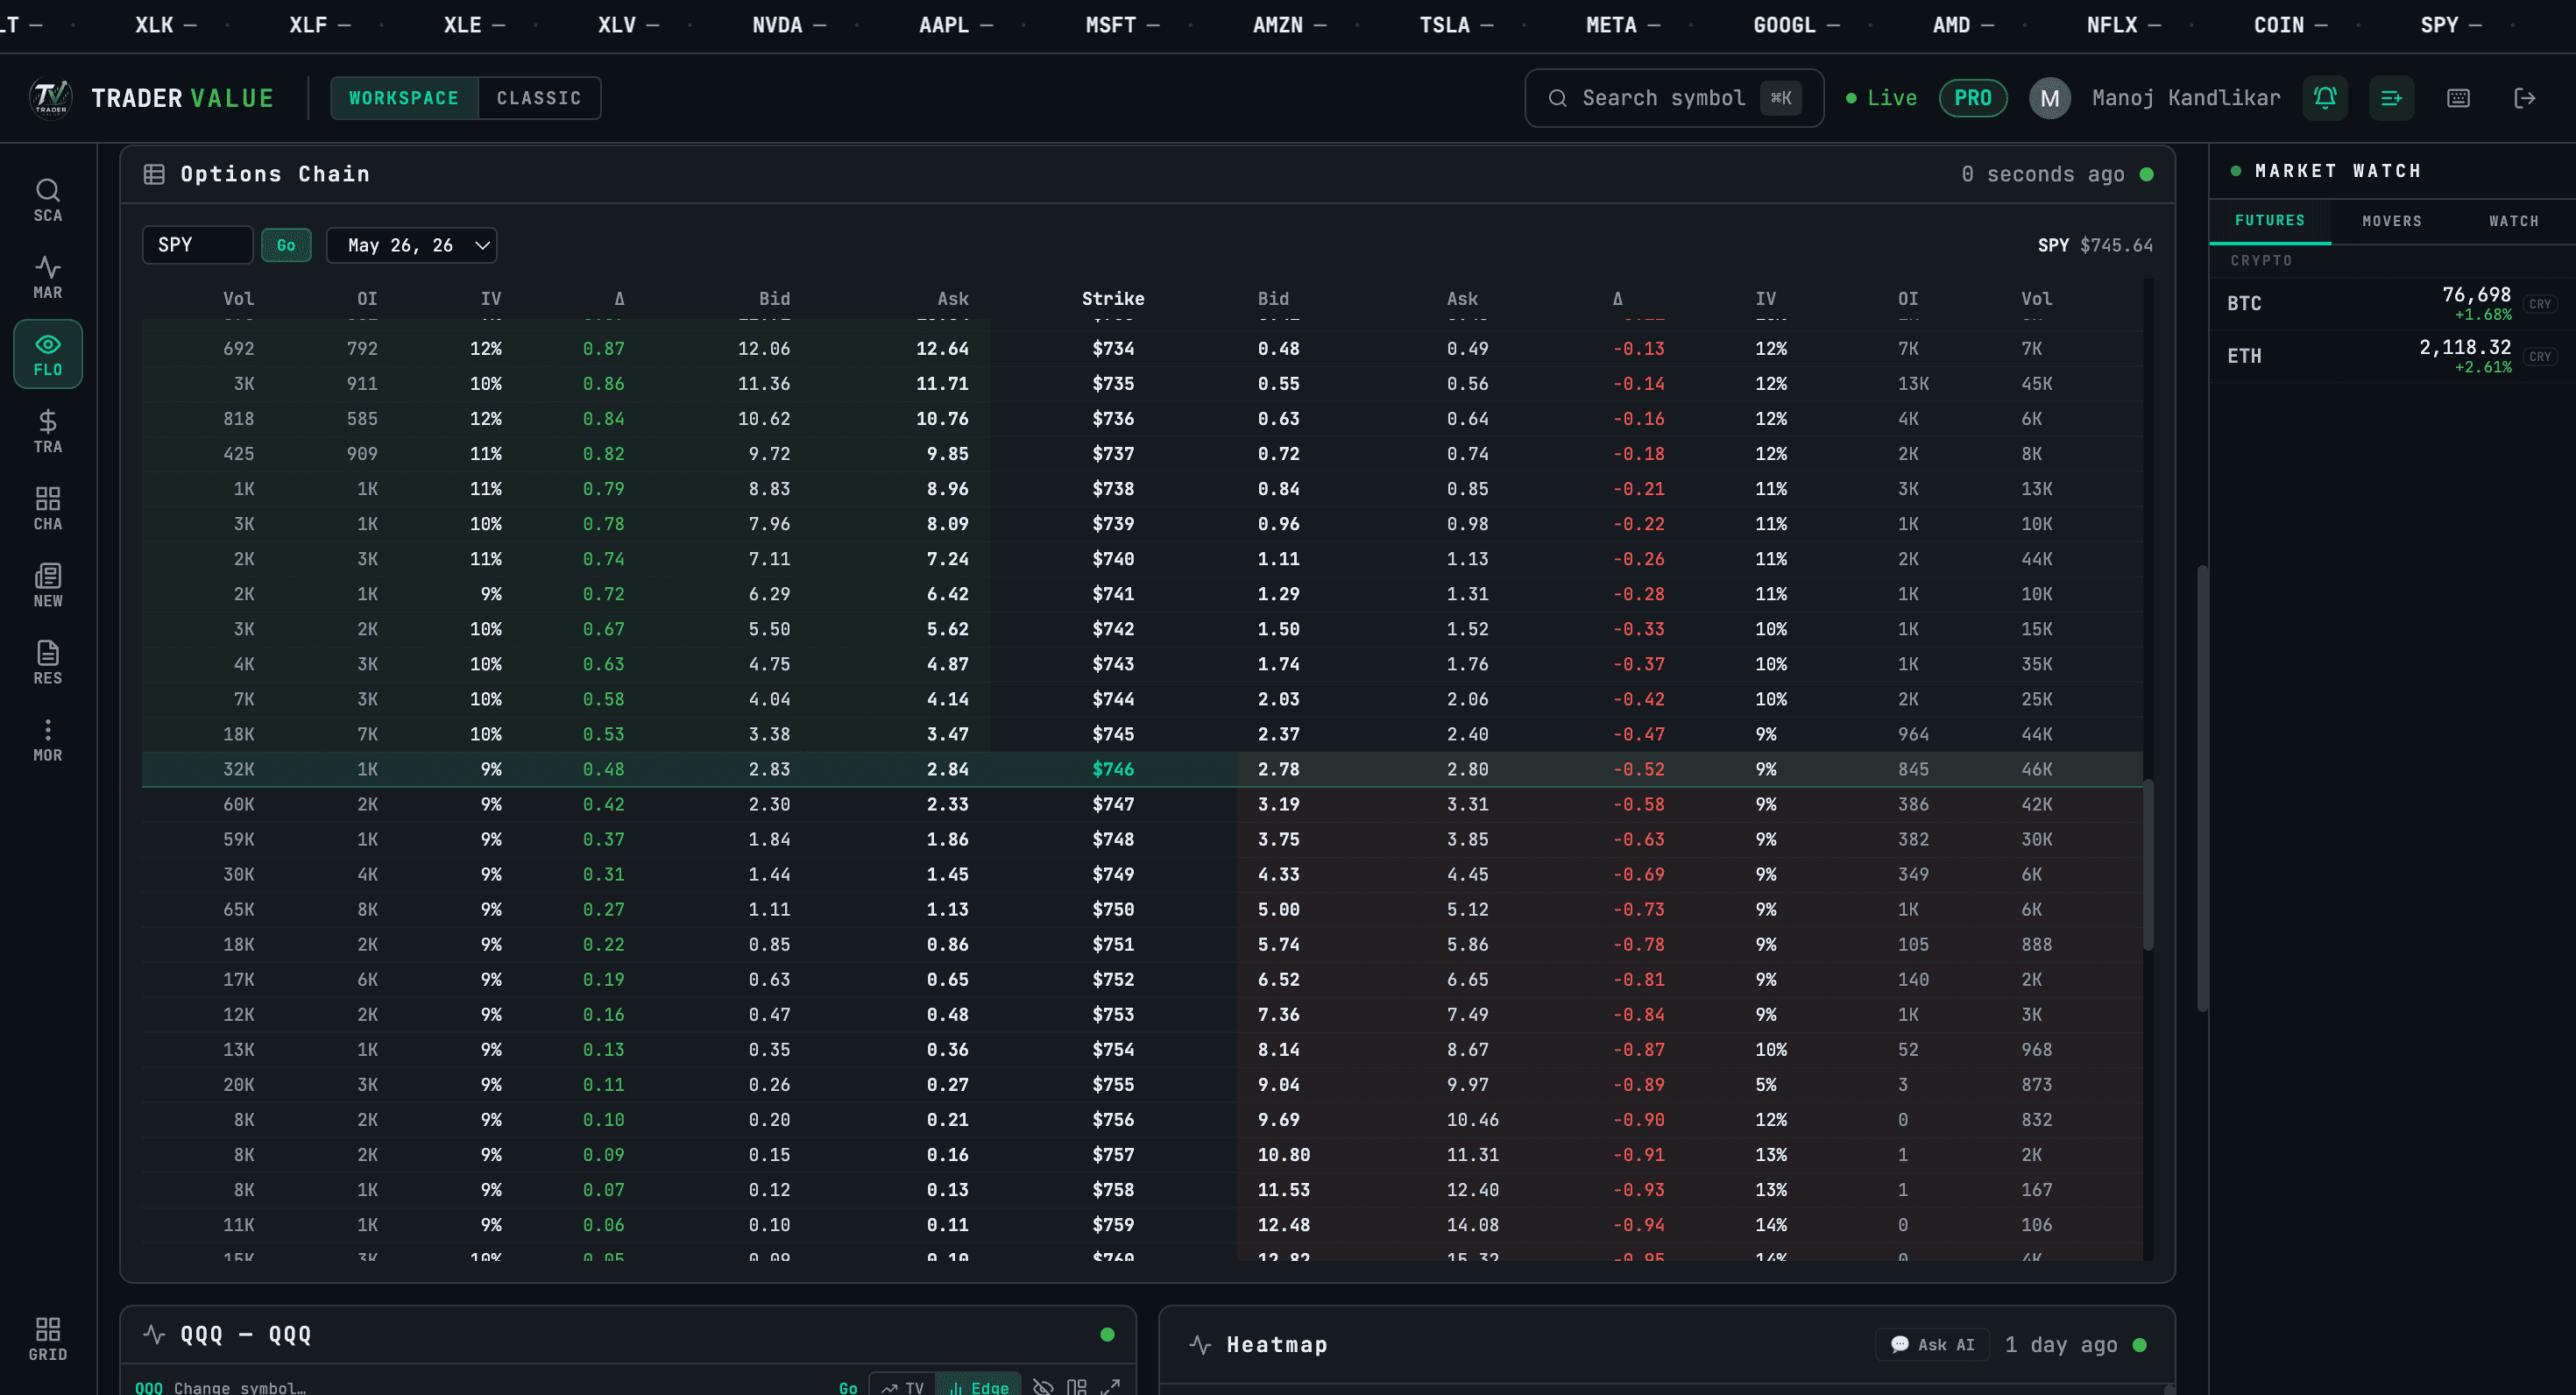The image size is (2576, 1395).
Task: Select the TV chart mode in QQQ panel
Action: pos(902,1387)
